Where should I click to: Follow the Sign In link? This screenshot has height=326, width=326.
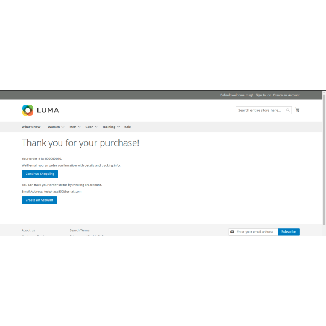point(261,95)
